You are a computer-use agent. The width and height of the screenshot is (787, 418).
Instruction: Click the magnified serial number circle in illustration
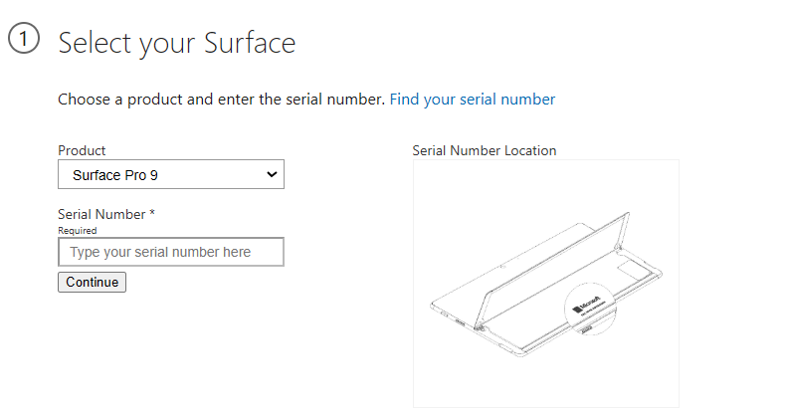pos(590,307)
